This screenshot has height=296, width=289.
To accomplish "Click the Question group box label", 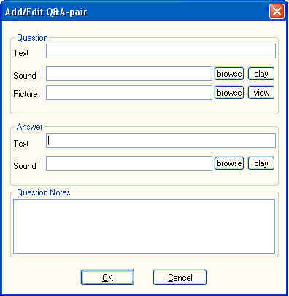I will point(32,38).
